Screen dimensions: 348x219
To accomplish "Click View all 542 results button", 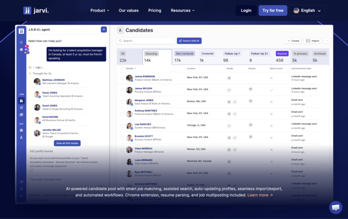I will point(67,143).
